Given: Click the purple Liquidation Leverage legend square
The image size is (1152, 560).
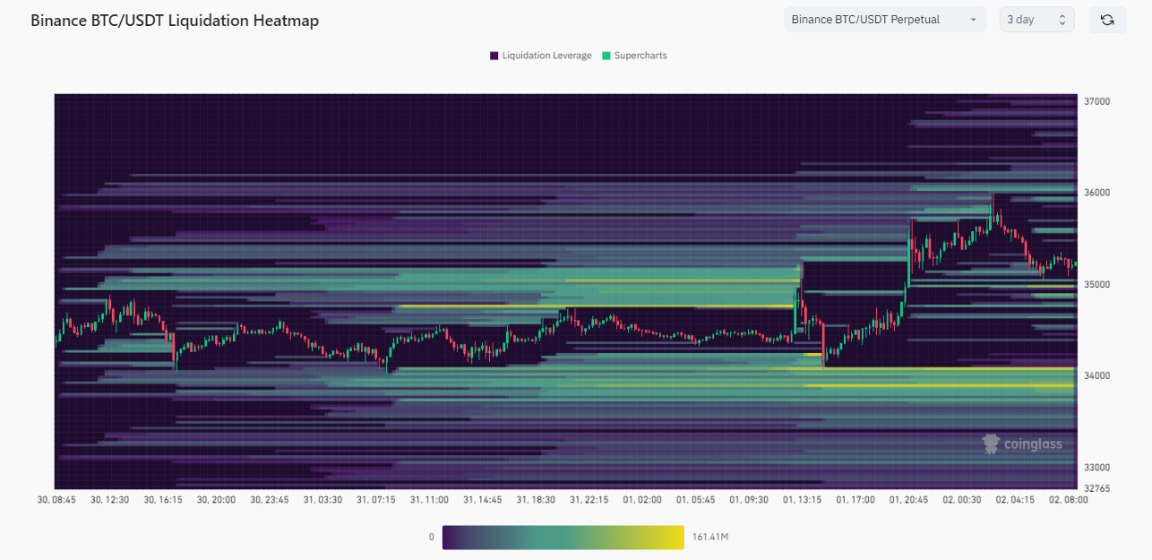Looking at the screenshot, I should (x=494, y=56).
